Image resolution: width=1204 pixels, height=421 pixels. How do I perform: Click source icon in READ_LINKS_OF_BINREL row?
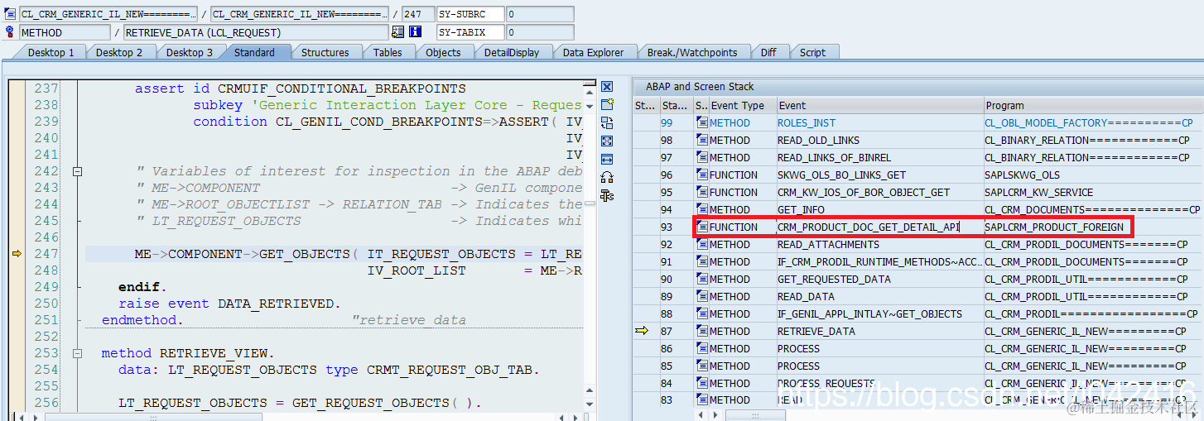coord(702,157)
